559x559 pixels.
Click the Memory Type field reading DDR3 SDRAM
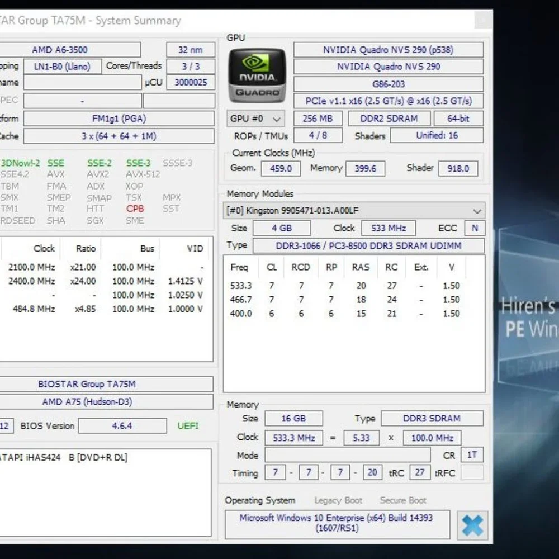tap(432, 419)
